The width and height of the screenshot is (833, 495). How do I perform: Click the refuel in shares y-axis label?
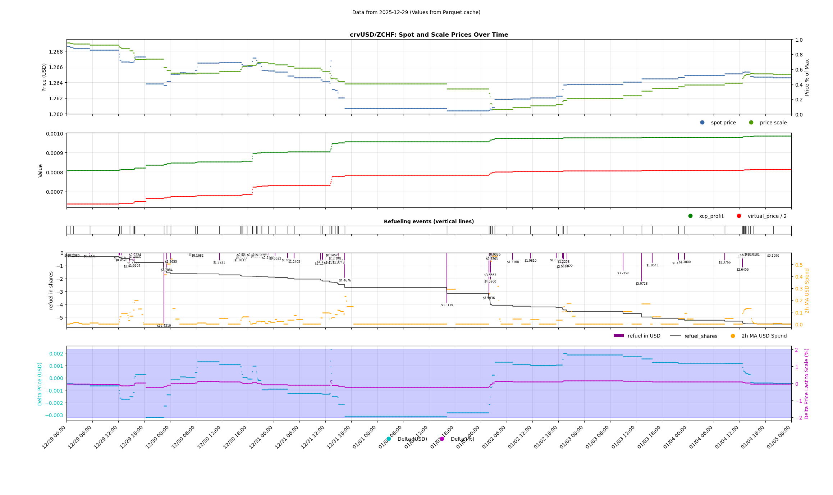51,290
